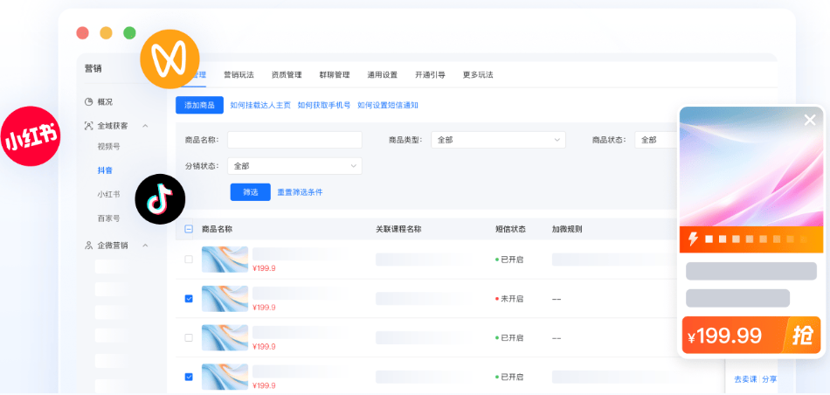
Task: Click the lightning flash-sale icon
Action: [x=692, y=239]
